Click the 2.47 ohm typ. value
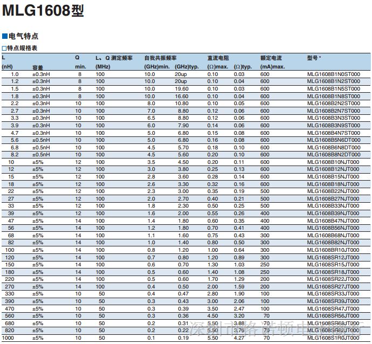Image resolution: width=372 pixels, height=344 pixels. tap(239, 309)
